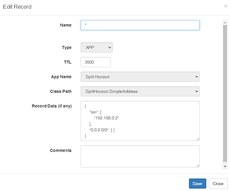Focus the Name input field containing the asterisk
Viewport: 230px width, 191px height.
point(140,25)
